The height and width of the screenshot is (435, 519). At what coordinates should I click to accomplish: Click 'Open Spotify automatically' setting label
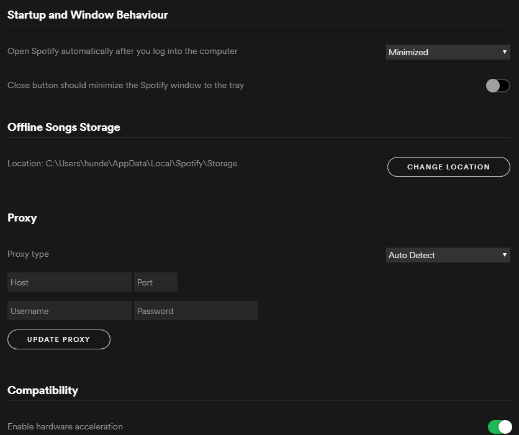(122, 52)
